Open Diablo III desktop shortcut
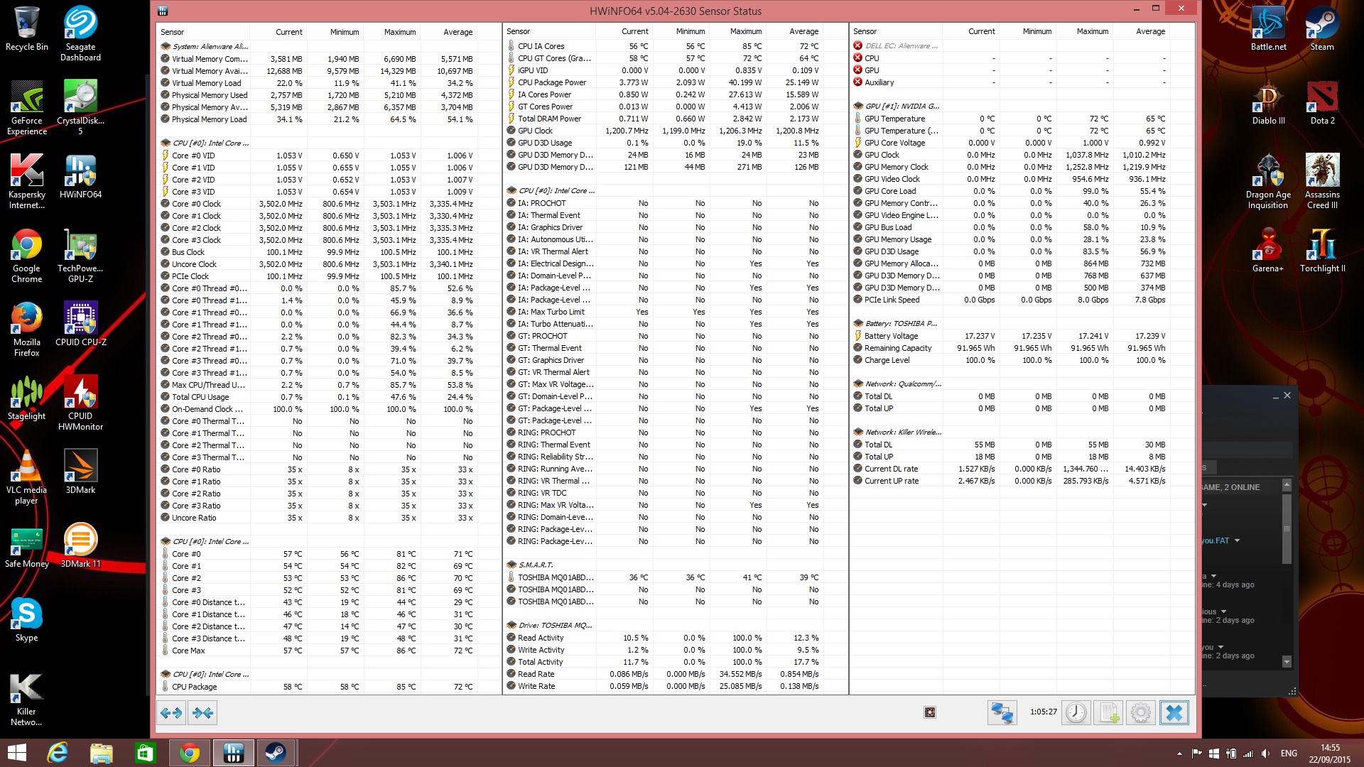Viewport: 1364px width, 767px height. click(1268, 103)
